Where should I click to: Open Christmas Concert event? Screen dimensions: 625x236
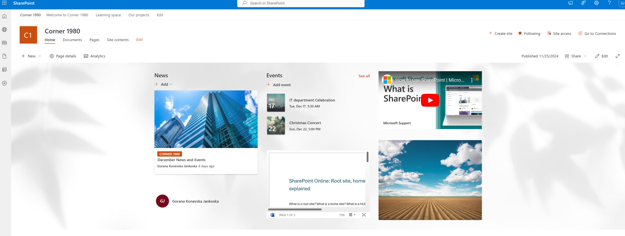305,123
